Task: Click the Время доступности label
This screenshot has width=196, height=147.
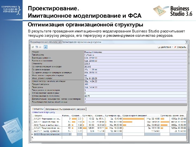Action: click(x=41, y=58)
